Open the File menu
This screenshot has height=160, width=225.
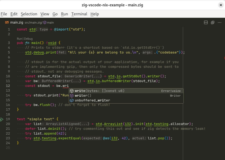[x=4, y=14]
